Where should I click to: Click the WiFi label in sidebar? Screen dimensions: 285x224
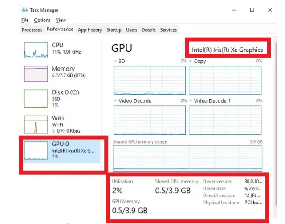click(58, 118)
